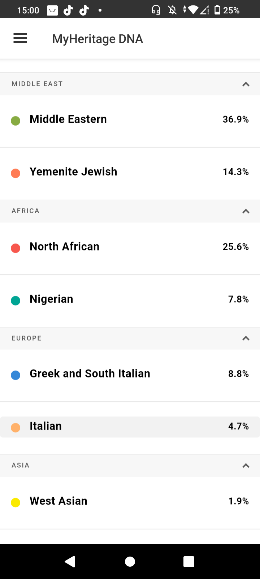Tap the first TikTok notification icon
260x579 pixels.
click(x=68, y=10)
